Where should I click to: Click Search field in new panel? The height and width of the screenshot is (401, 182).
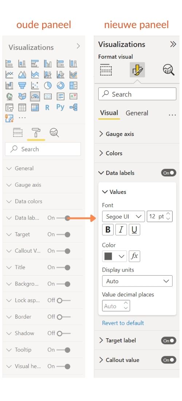(137, 94)
